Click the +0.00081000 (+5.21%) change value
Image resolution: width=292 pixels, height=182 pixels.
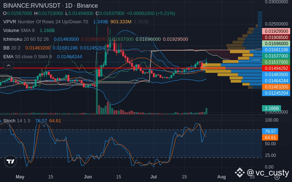coord(151,13)
